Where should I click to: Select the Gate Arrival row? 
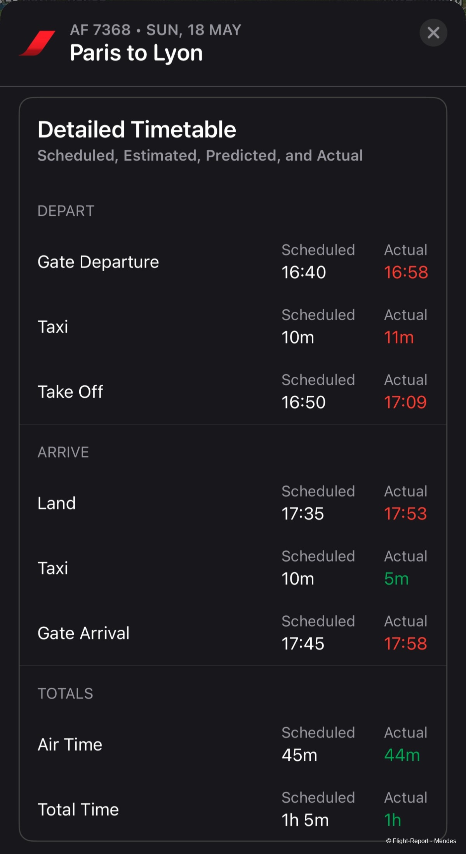pyautogui.click(x=233, y=633)
